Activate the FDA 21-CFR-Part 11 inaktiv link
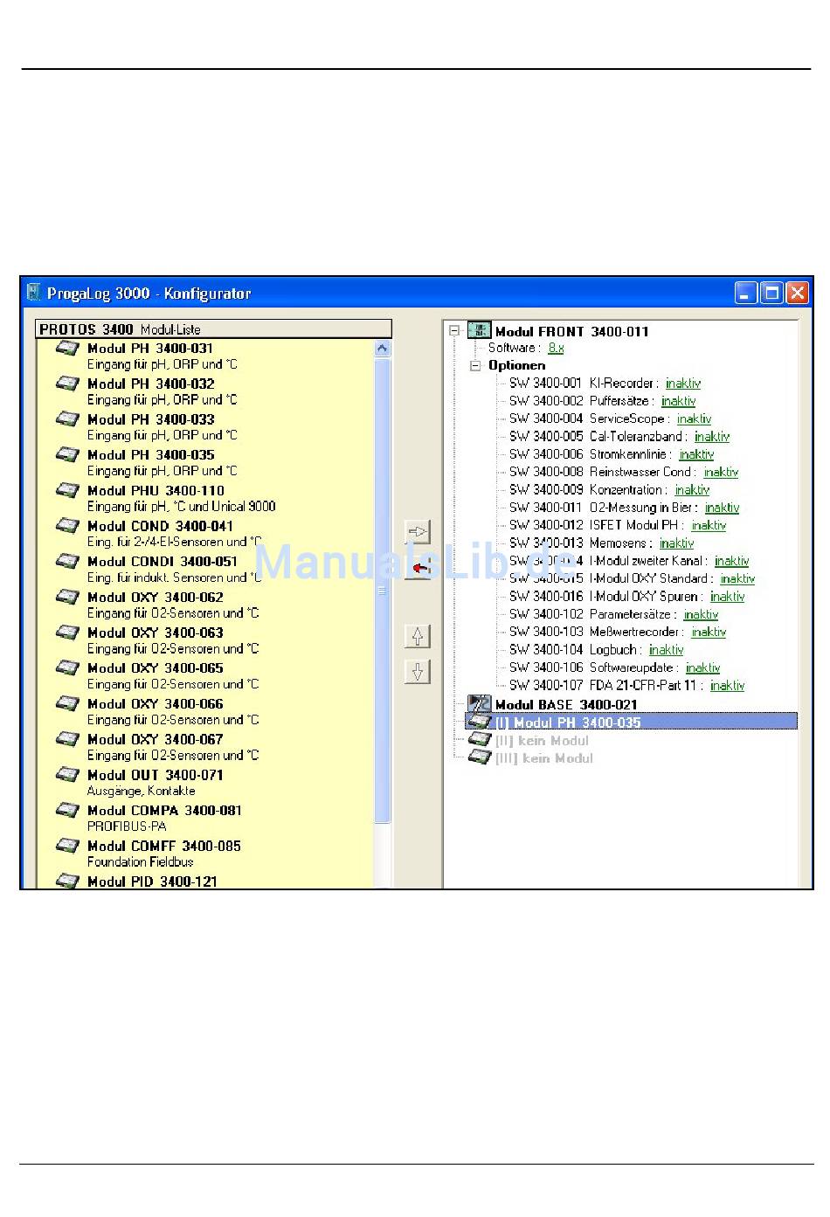830x1217 pixels. click(x=727, y=686)
